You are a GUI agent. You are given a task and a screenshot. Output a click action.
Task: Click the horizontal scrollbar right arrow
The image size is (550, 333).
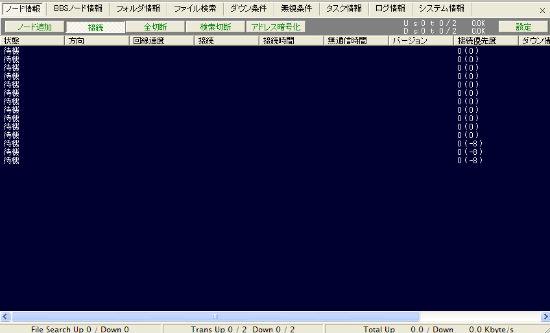(x=545, y=317)
